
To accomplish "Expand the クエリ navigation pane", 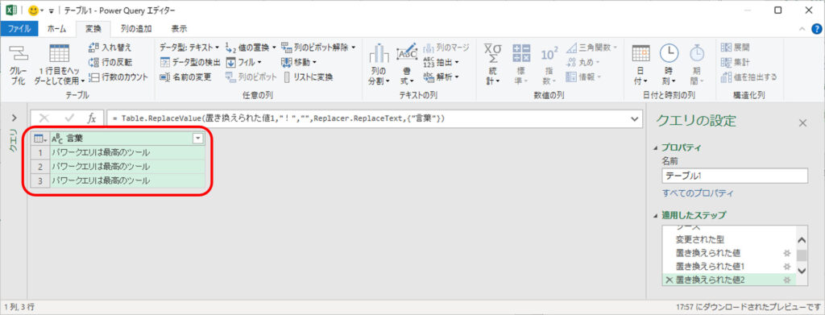I will point(14,118).
